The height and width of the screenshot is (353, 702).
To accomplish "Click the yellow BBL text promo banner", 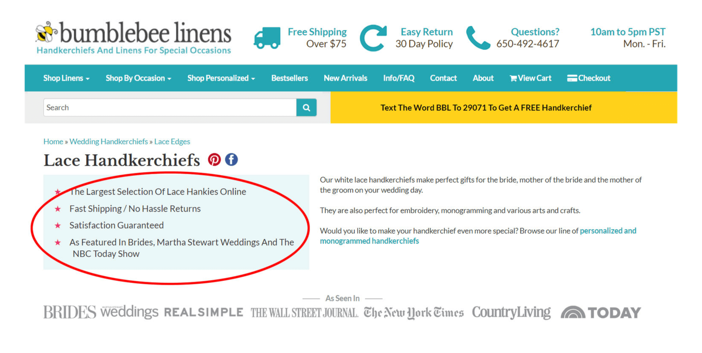I will pyautogui.click(x=504, y=108).
